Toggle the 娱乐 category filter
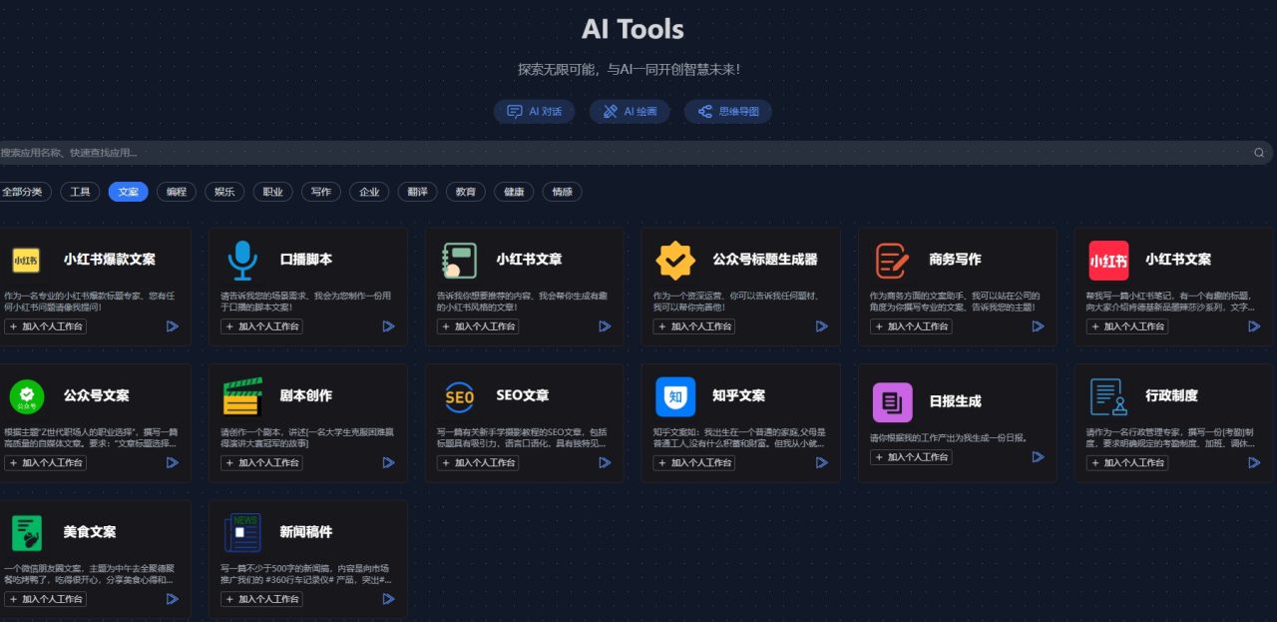This screenshot has height=622, width=1277. point(223,191)
